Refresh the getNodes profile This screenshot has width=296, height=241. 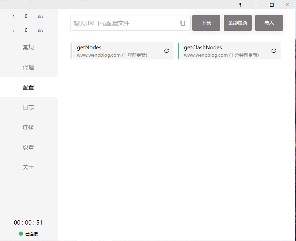coord(166,51)
